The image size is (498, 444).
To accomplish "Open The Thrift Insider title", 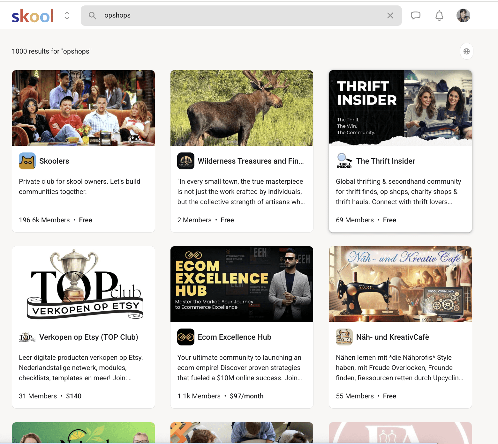I will (386, 161).
